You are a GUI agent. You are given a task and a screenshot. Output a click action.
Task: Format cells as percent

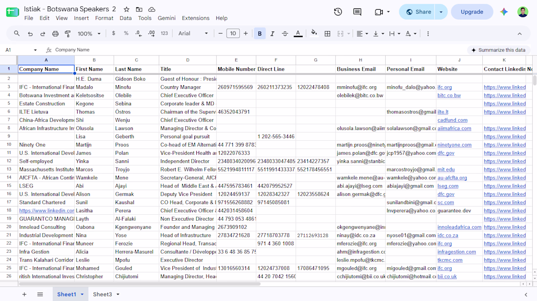click(x=126, y=34)
